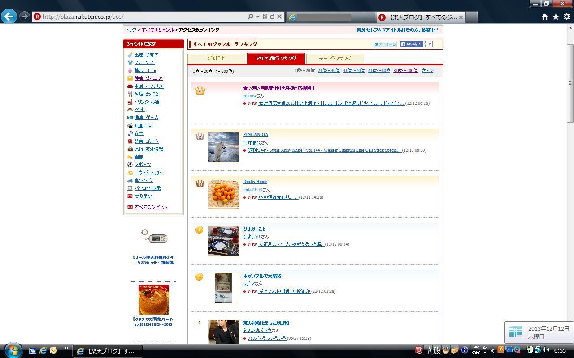Switch to the 新着記事 tab

tap(216, 59)
